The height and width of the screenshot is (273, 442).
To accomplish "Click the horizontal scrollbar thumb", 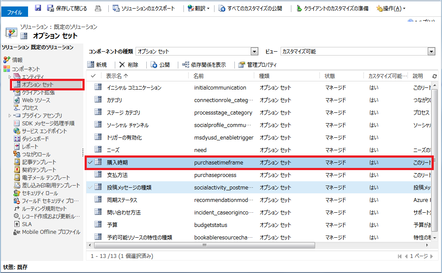I will coord(204,245).
